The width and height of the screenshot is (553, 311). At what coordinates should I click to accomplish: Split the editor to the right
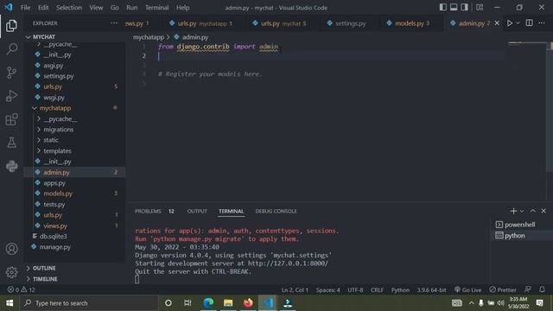529,23
